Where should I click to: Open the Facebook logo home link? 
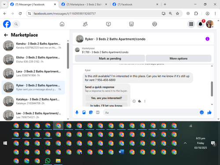(x=7, y=24)
